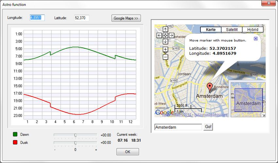Confirm with the OK button
Image resolution: width=278 pixels, height=163 pixels.
click(x=128, y=152)
